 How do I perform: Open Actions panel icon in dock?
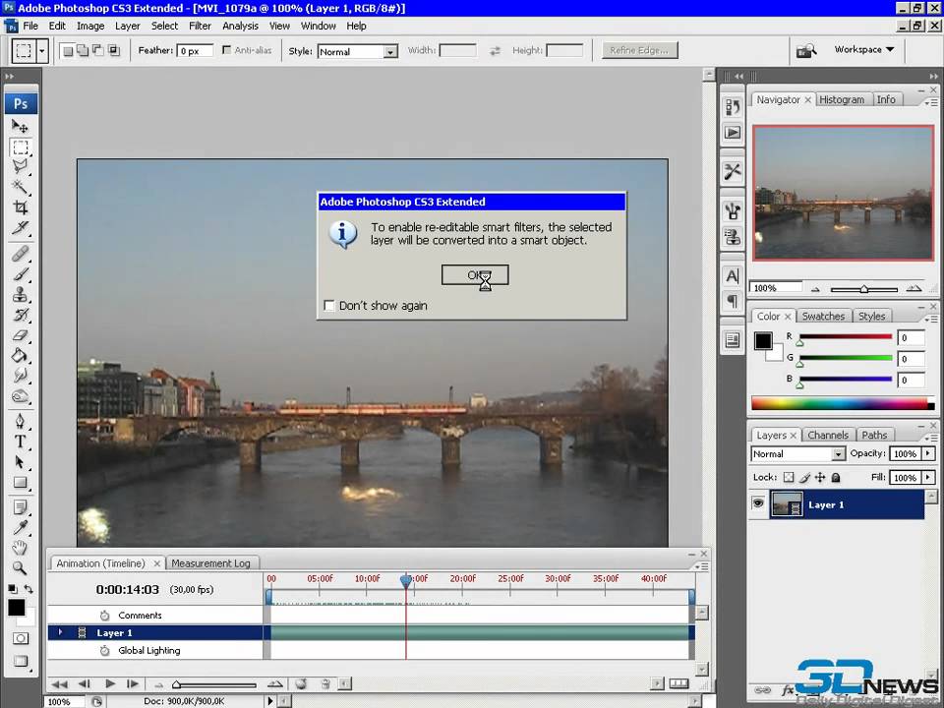pos(732,133)
